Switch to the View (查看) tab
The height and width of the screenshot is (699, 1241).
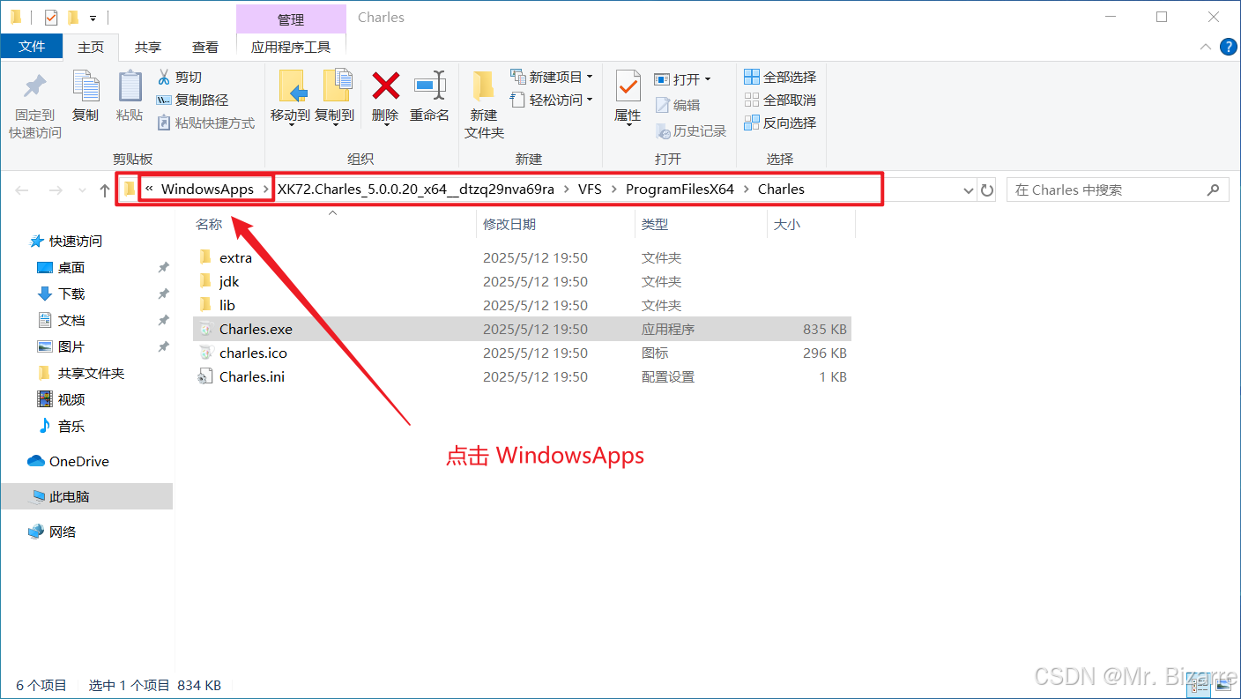click(x=205, y=48)
